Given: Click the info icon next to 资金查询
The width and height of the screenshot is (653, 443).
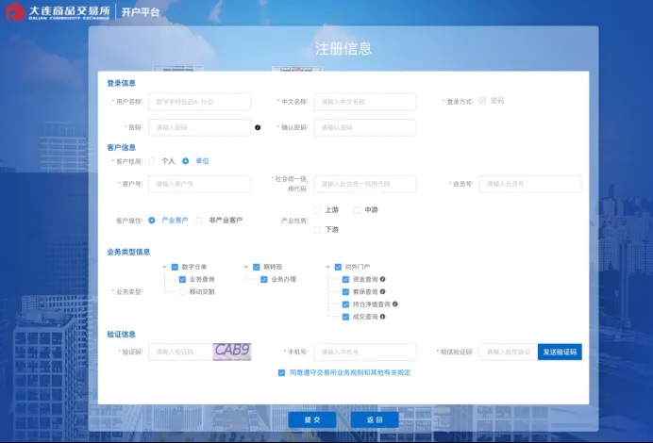Looking at the screenshot, I should click(383, 280).
